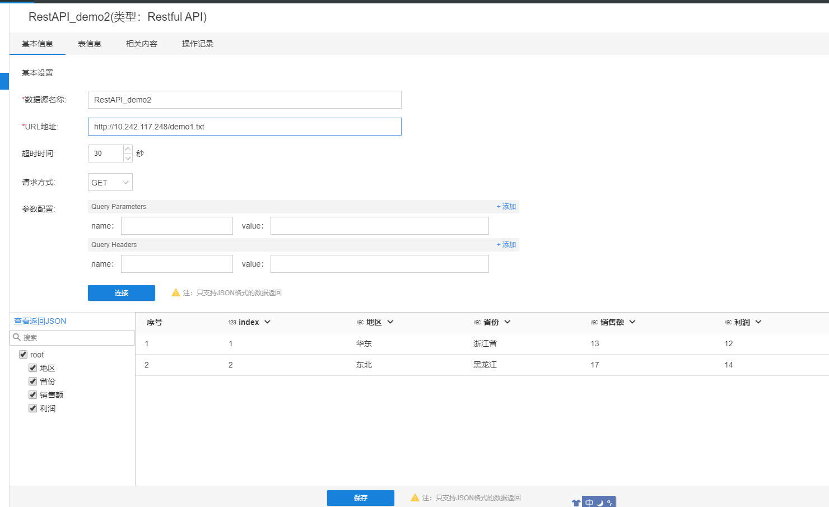Uncheck the 地区 field checkbox
This screenshot has height=507, width=829.
[33, 368]
